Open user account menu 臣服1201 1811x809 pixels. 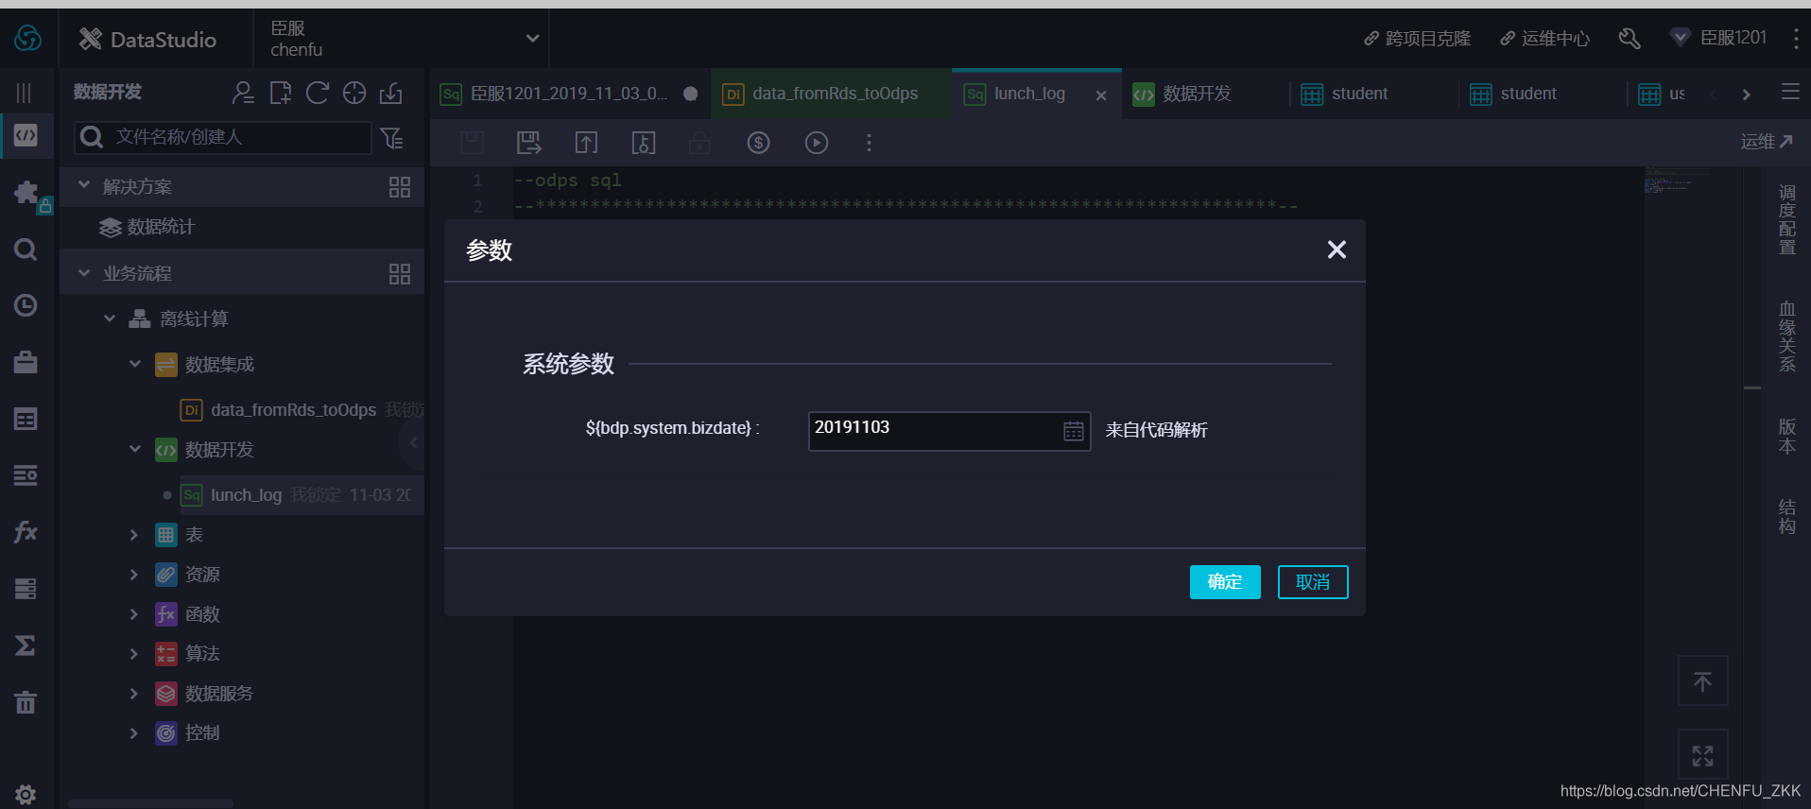(1719, 38)
